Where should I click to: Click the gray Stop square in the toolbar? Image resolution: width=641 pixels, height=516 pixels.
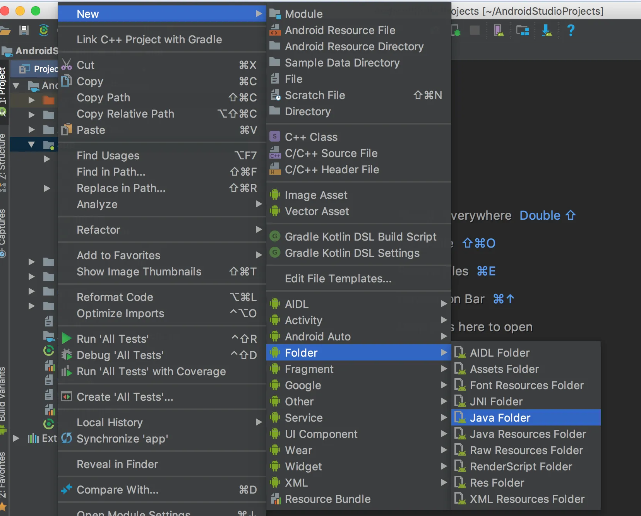(x=475, y=30)
